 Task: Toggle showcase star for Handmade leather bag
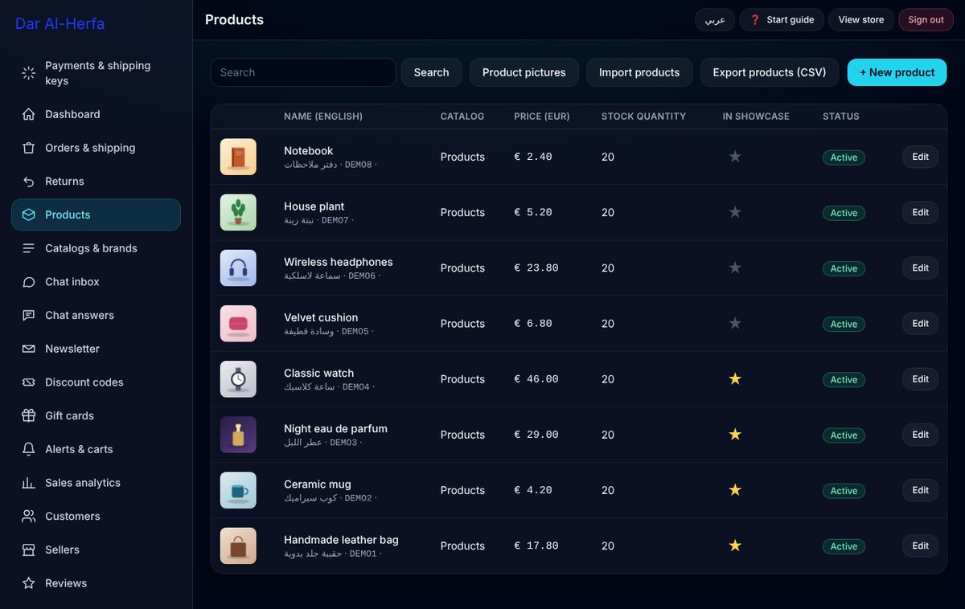tap(735, 545)
